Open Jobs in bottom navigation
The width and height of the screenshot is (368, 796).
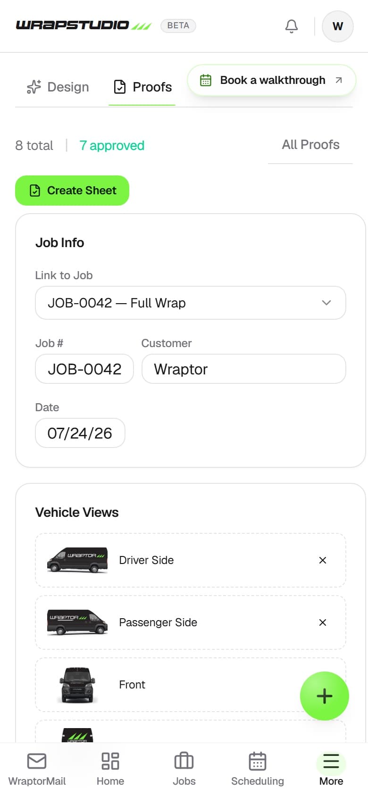coord(184,769)
